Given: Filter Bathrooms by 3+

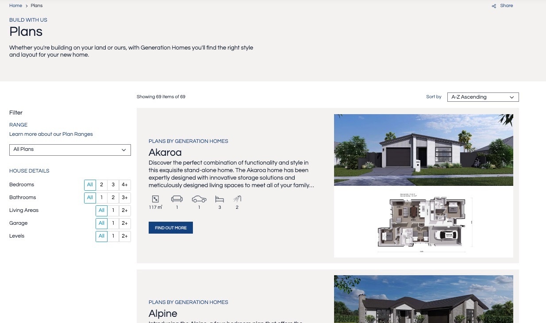Looking at the screenshot, I should pyautogui.click(x=125, y=198).
